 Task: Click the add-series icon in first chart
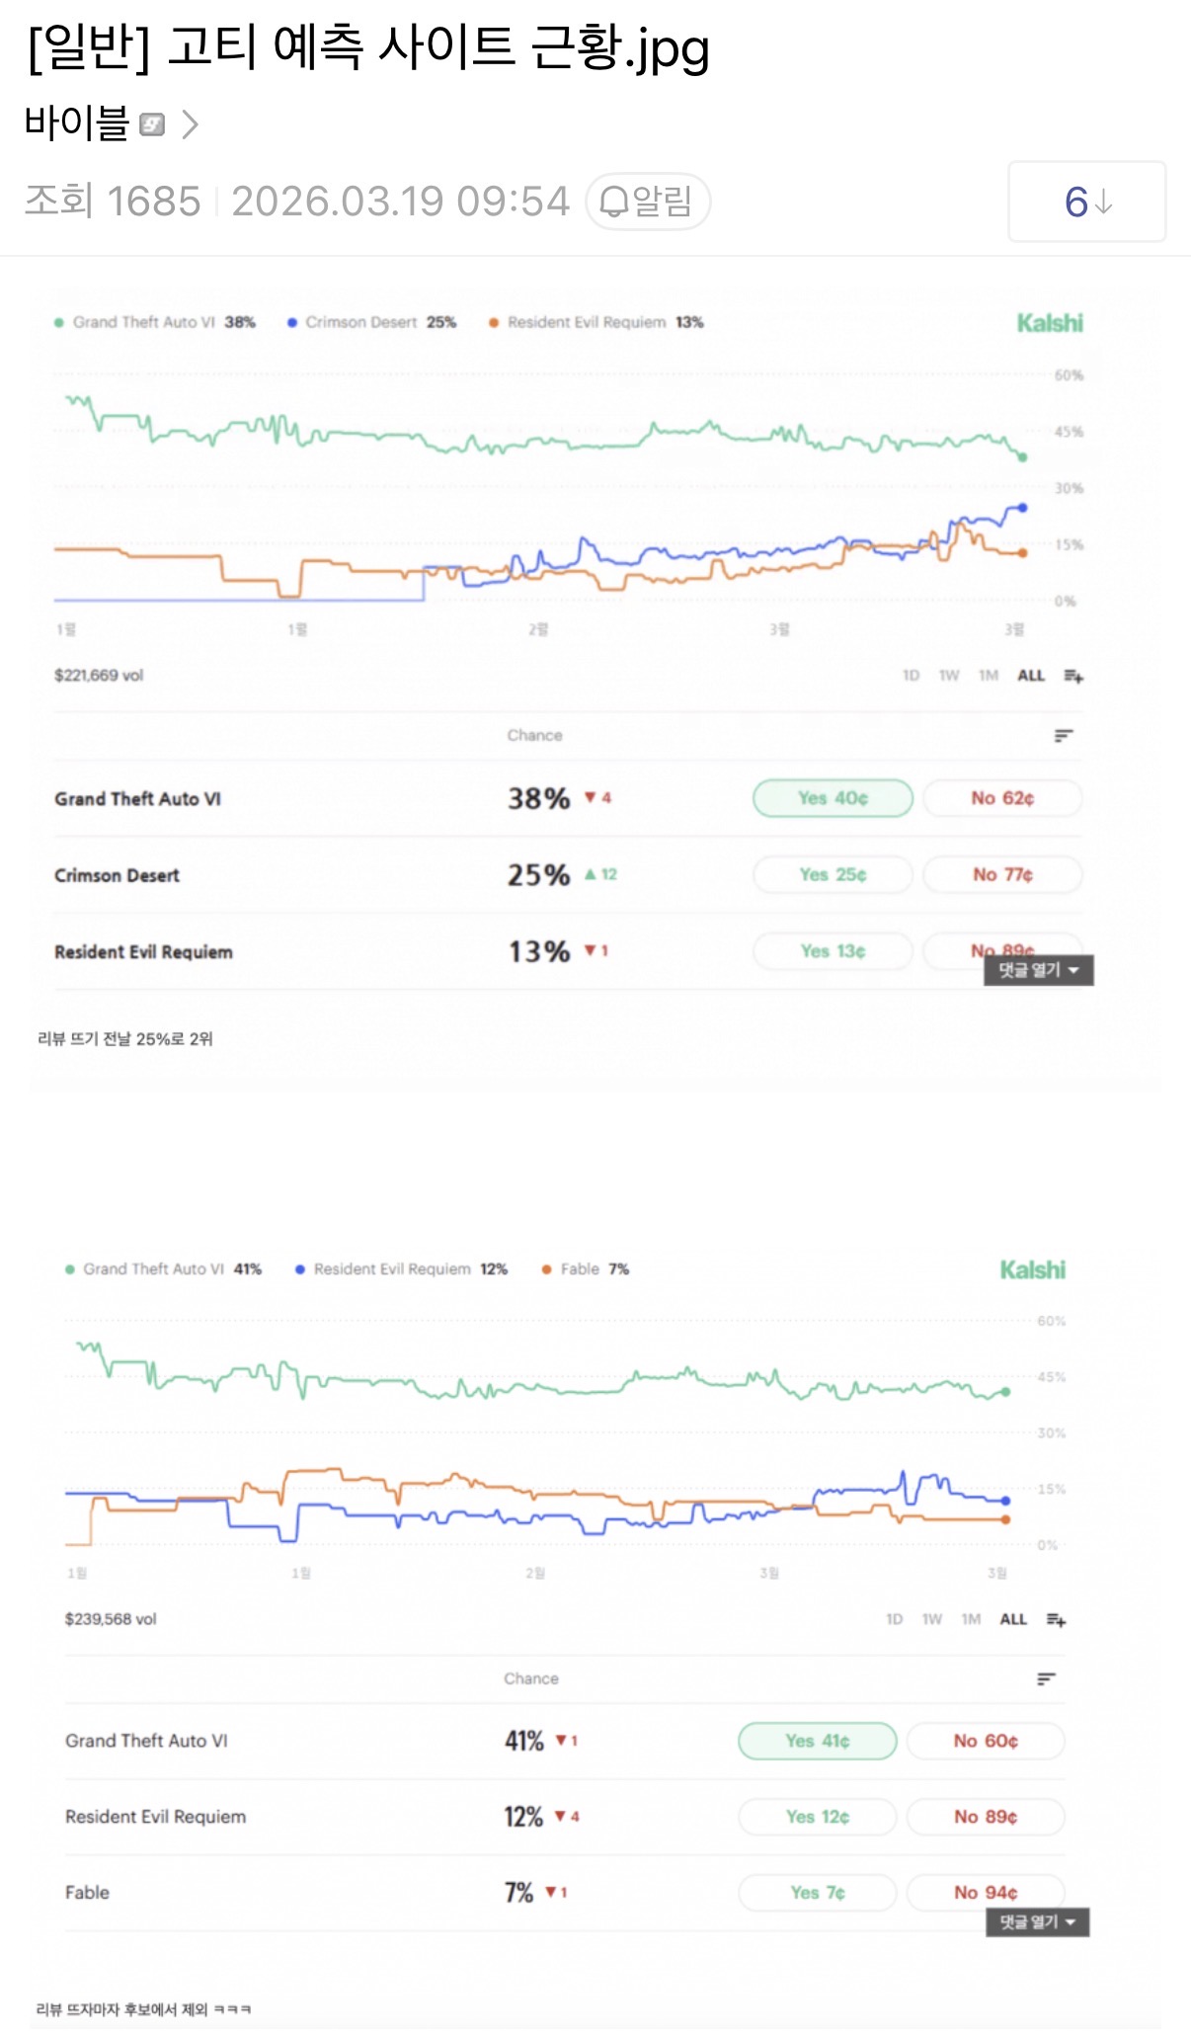[1073, 676]
